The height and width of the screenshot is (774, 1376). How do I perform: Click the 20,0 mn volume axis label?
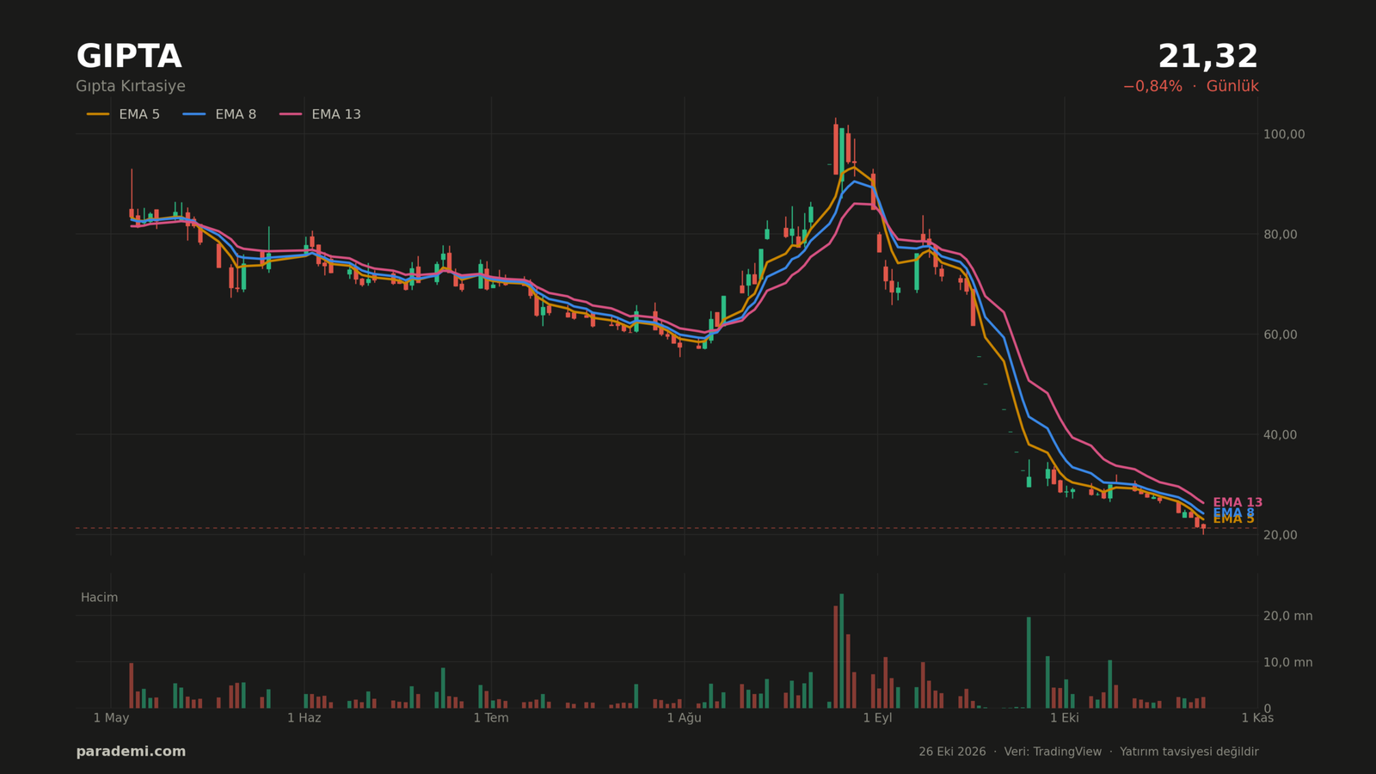tap(1287, 616)
